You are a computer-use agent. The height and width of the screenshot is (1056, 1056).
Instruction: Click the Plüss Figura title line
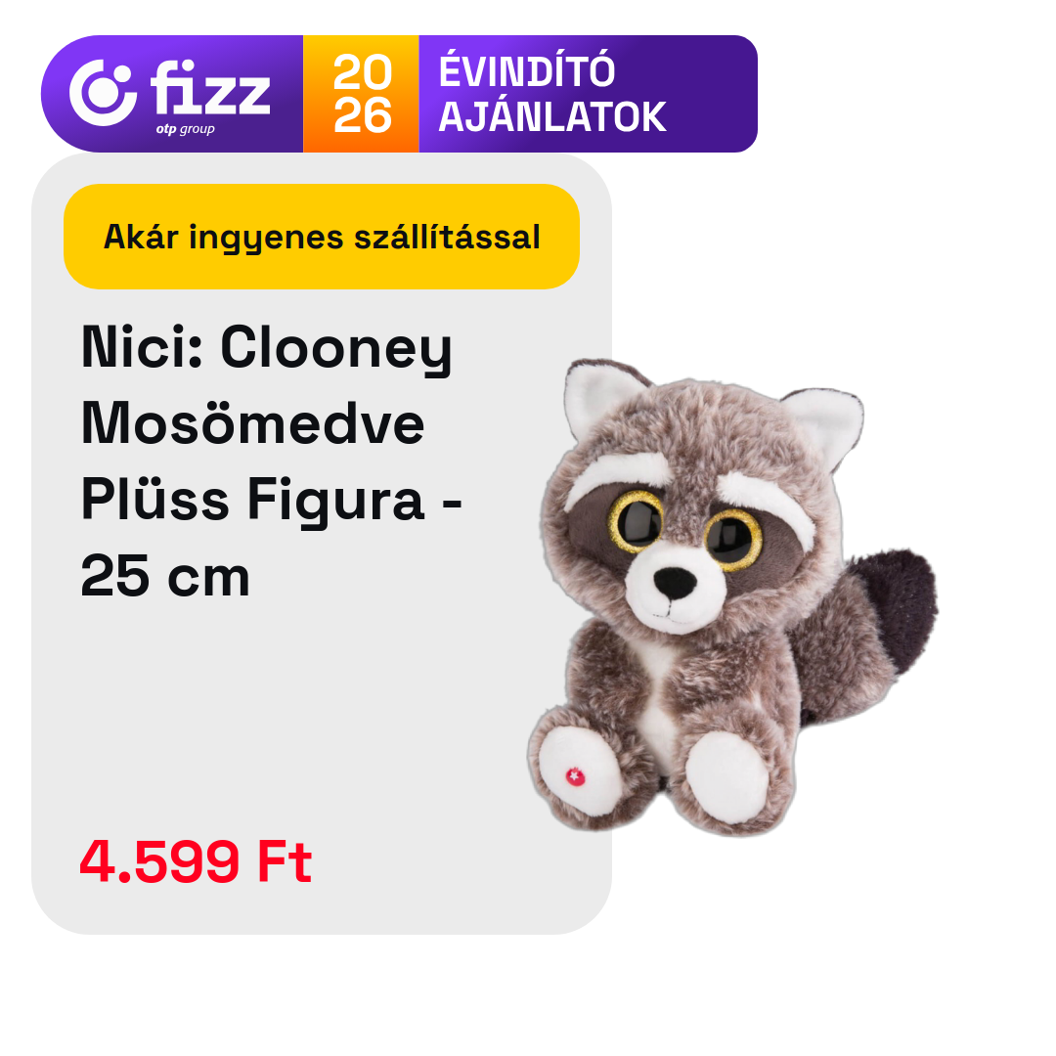272,501
